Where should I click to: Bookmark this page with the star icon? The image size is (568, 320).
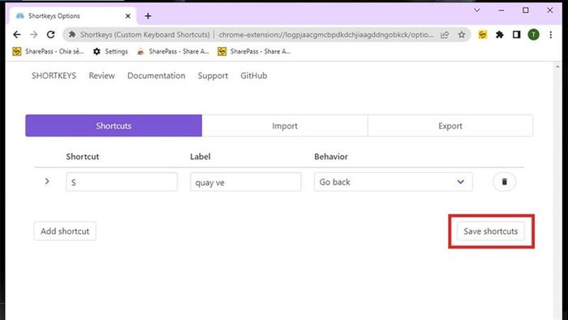tap(462, 35)
